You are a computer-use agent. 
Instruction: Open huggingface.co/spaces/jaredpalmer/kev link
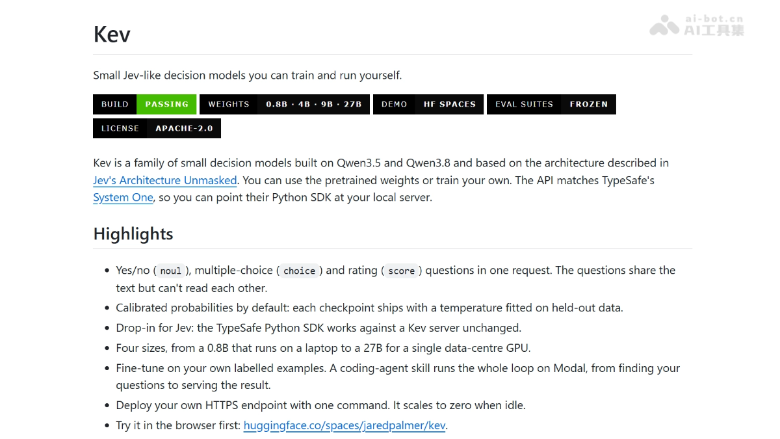pos(344,425)
